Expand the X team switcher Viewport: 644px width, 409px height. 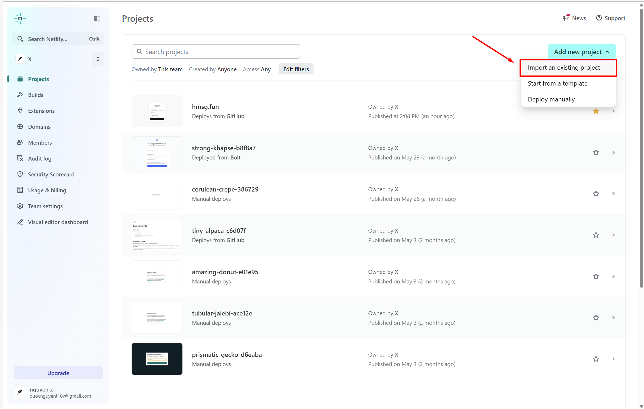pos(98,59)
